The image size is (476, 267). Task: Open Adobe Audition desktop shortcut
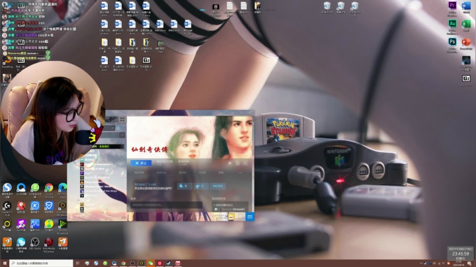[452, 26]
